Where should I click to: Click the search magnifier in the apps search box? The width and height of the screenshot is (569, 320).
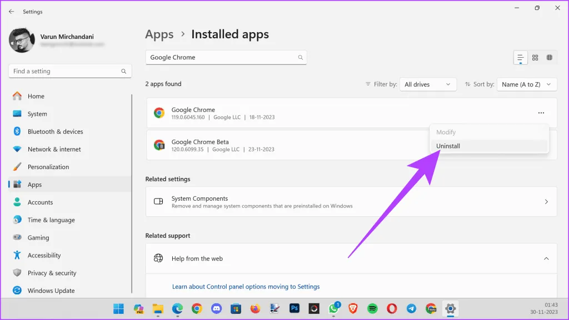click(x=301, y=58)
